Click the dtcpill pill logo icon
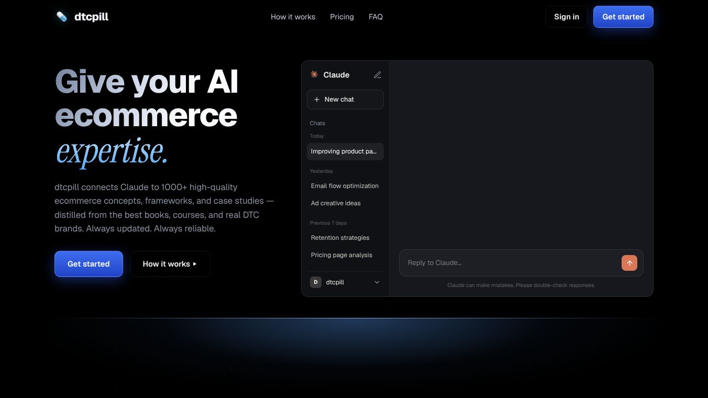 coord(62,17)
